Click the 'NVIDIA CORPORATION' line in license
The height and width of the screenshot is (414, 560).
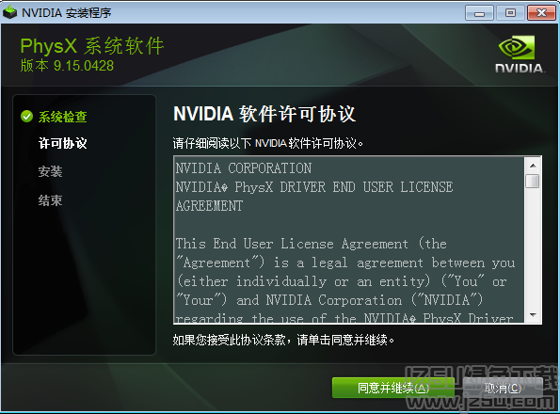coord(244,168)
